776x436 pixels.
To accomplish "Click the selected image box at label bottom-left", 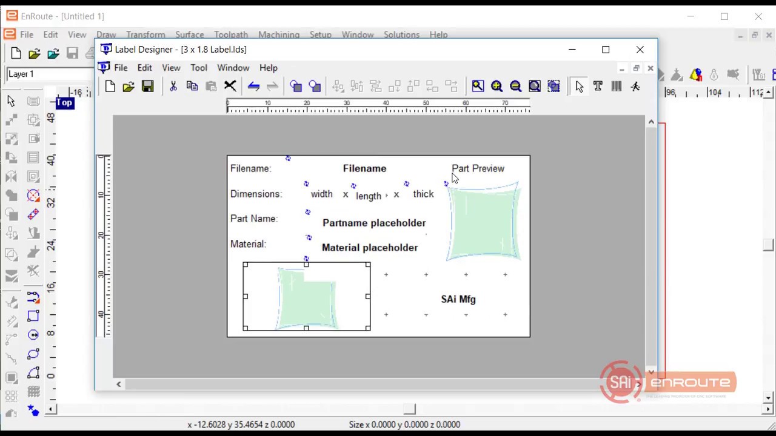I will point(307,297).
